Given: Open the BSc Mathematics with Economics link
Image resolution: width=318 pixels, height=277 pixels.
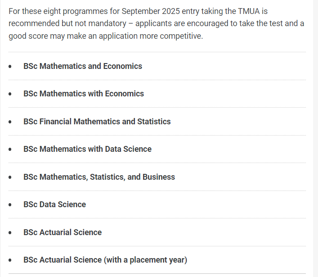Looking at the screenshot, I should point(84,94).
